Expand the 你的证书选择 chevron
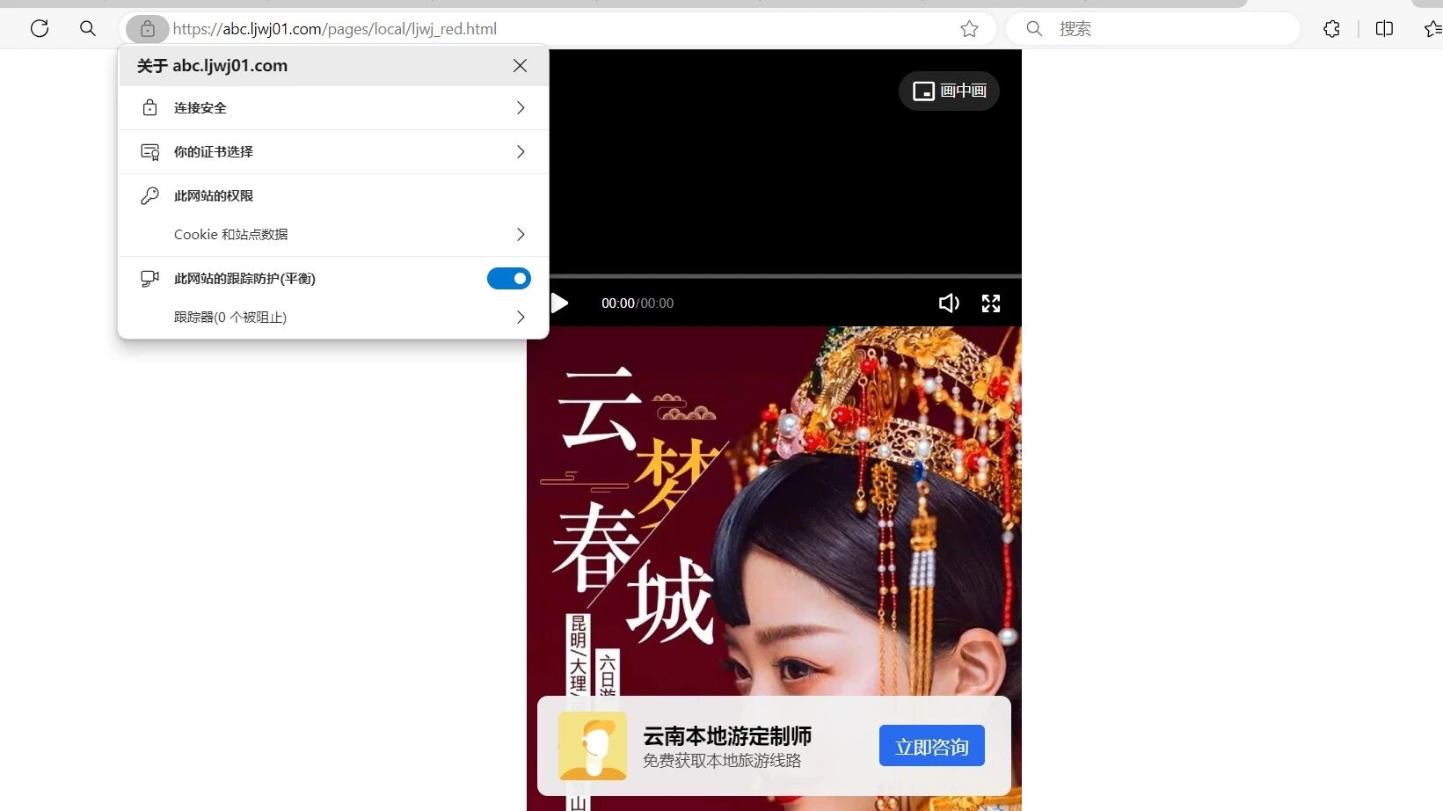Image resolution: width=1443 pixels, height=811 pixels. pos(521,151)
